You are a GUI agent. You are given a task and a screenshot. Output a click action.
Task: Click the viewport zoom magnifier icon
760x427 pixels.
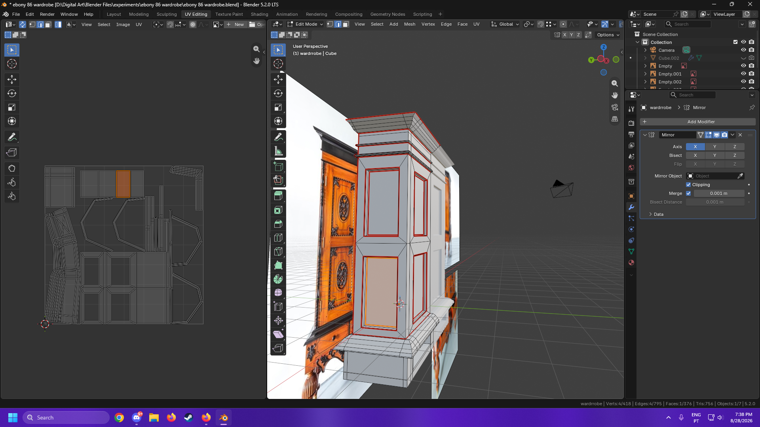click(x=615, y=83)
